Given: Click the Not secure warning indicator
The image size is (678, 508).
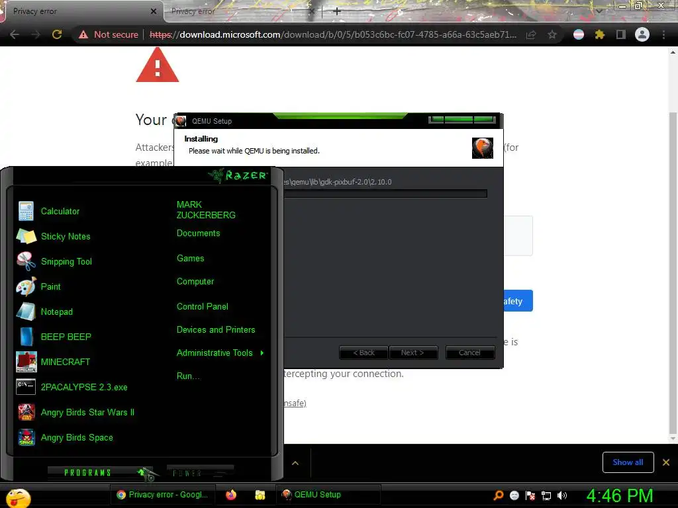Looking at the screenshot, I should point(108,34).
